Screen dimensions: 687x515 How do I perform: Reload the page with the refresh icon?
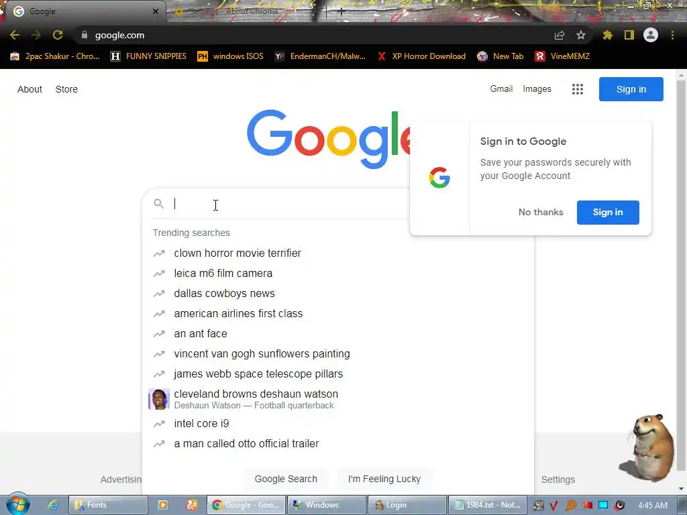[x=58, y=35]
